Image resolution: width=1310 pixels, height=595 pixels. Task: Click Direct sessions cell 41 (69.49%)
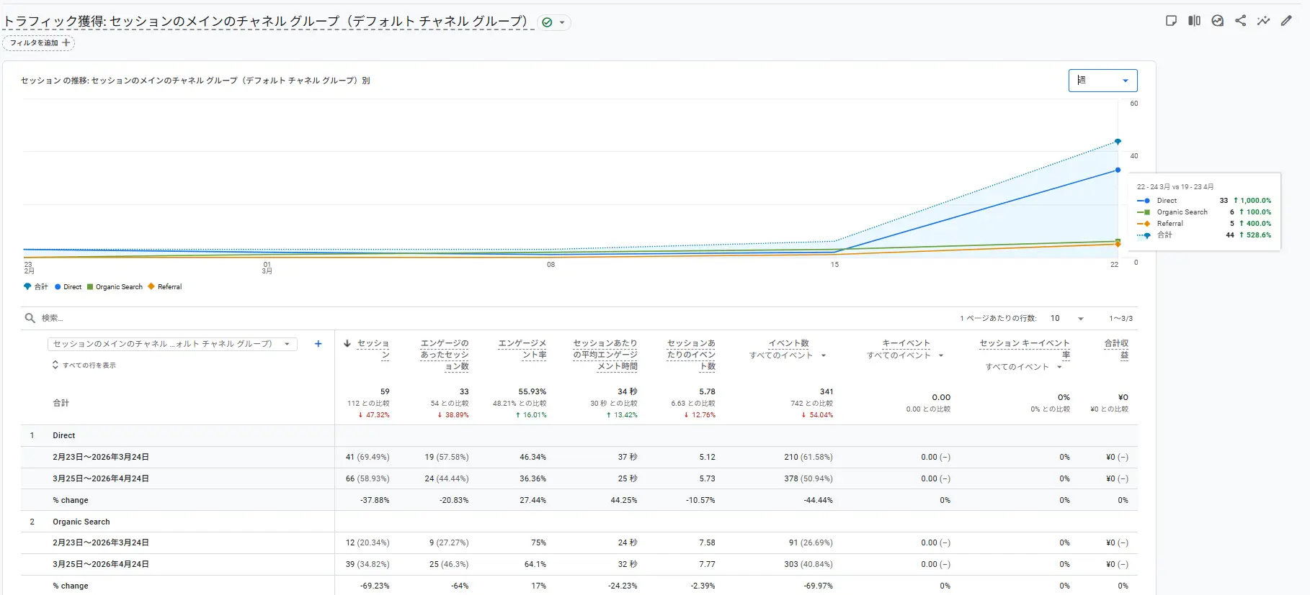click(x=367, y=457)
